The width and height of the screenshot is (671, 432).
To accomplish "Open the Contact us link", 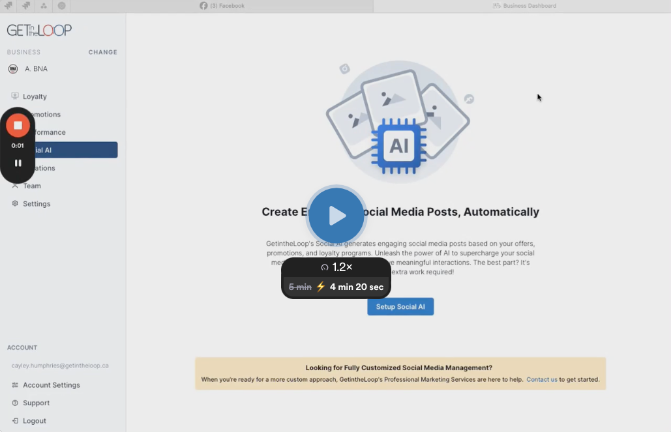I will (x=541, y=379).
